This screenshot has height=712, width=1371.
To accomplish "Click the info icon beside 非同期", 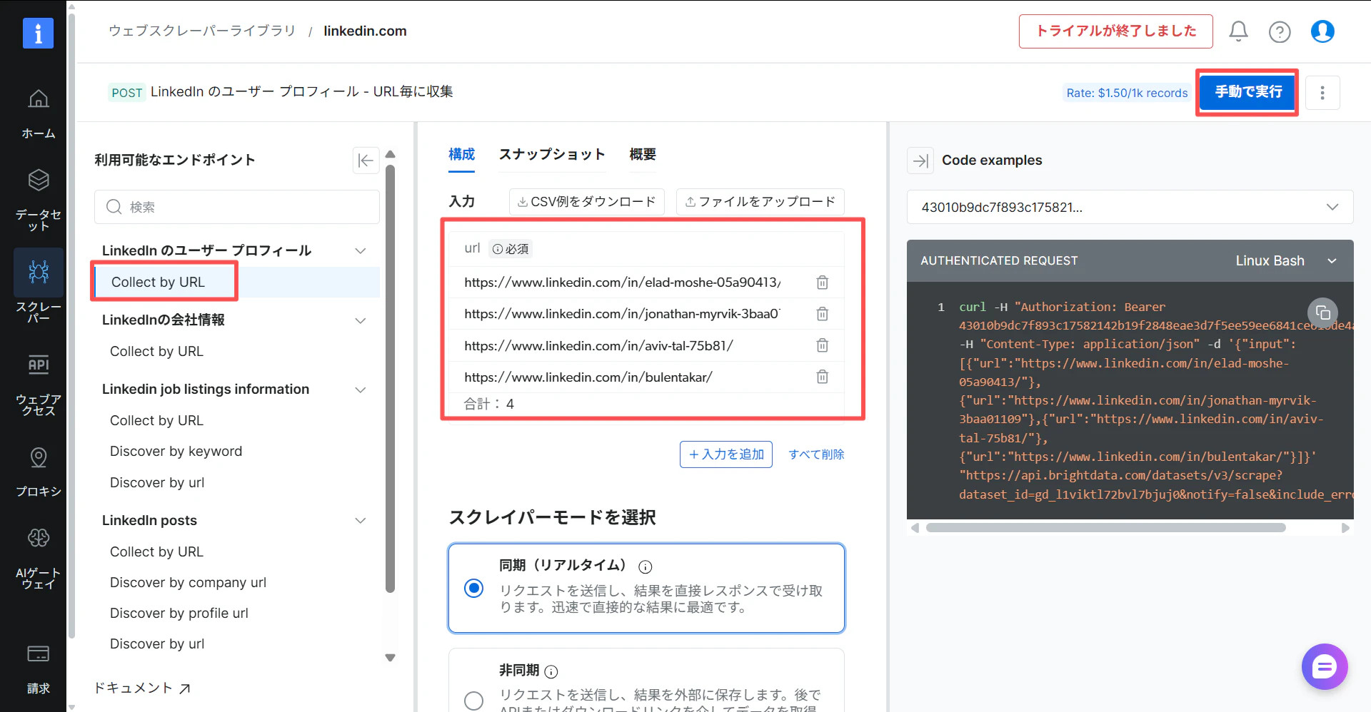I will 551,671.
